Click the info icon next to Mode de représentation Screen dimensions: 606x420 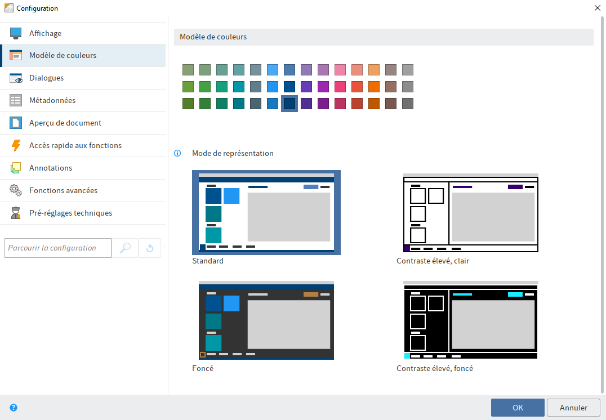coord(177,153)
